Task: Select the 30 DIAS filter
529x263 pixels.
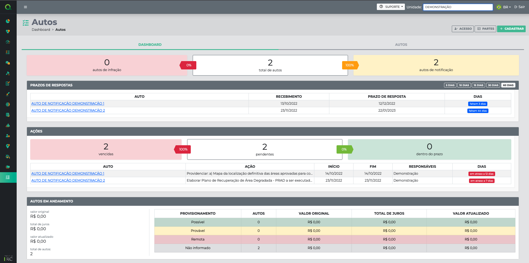Action: click(493, 85)
